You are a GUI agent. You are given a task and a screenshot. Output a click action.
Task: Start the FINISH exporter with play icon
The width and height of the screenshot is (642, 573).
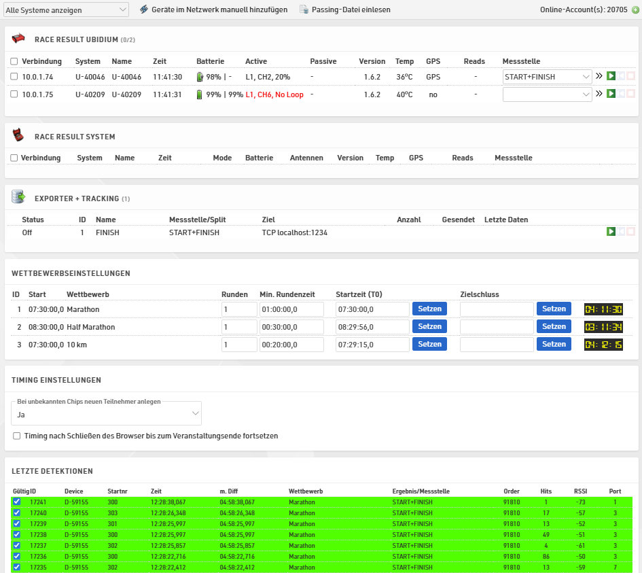point(611,232)
